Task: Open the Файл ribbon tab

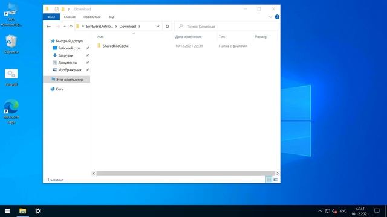Action: click(x=51, y=17)
